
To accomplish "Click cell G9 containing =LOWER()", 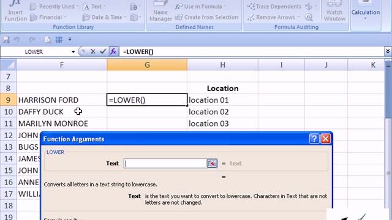I will [x=147, y=100].
